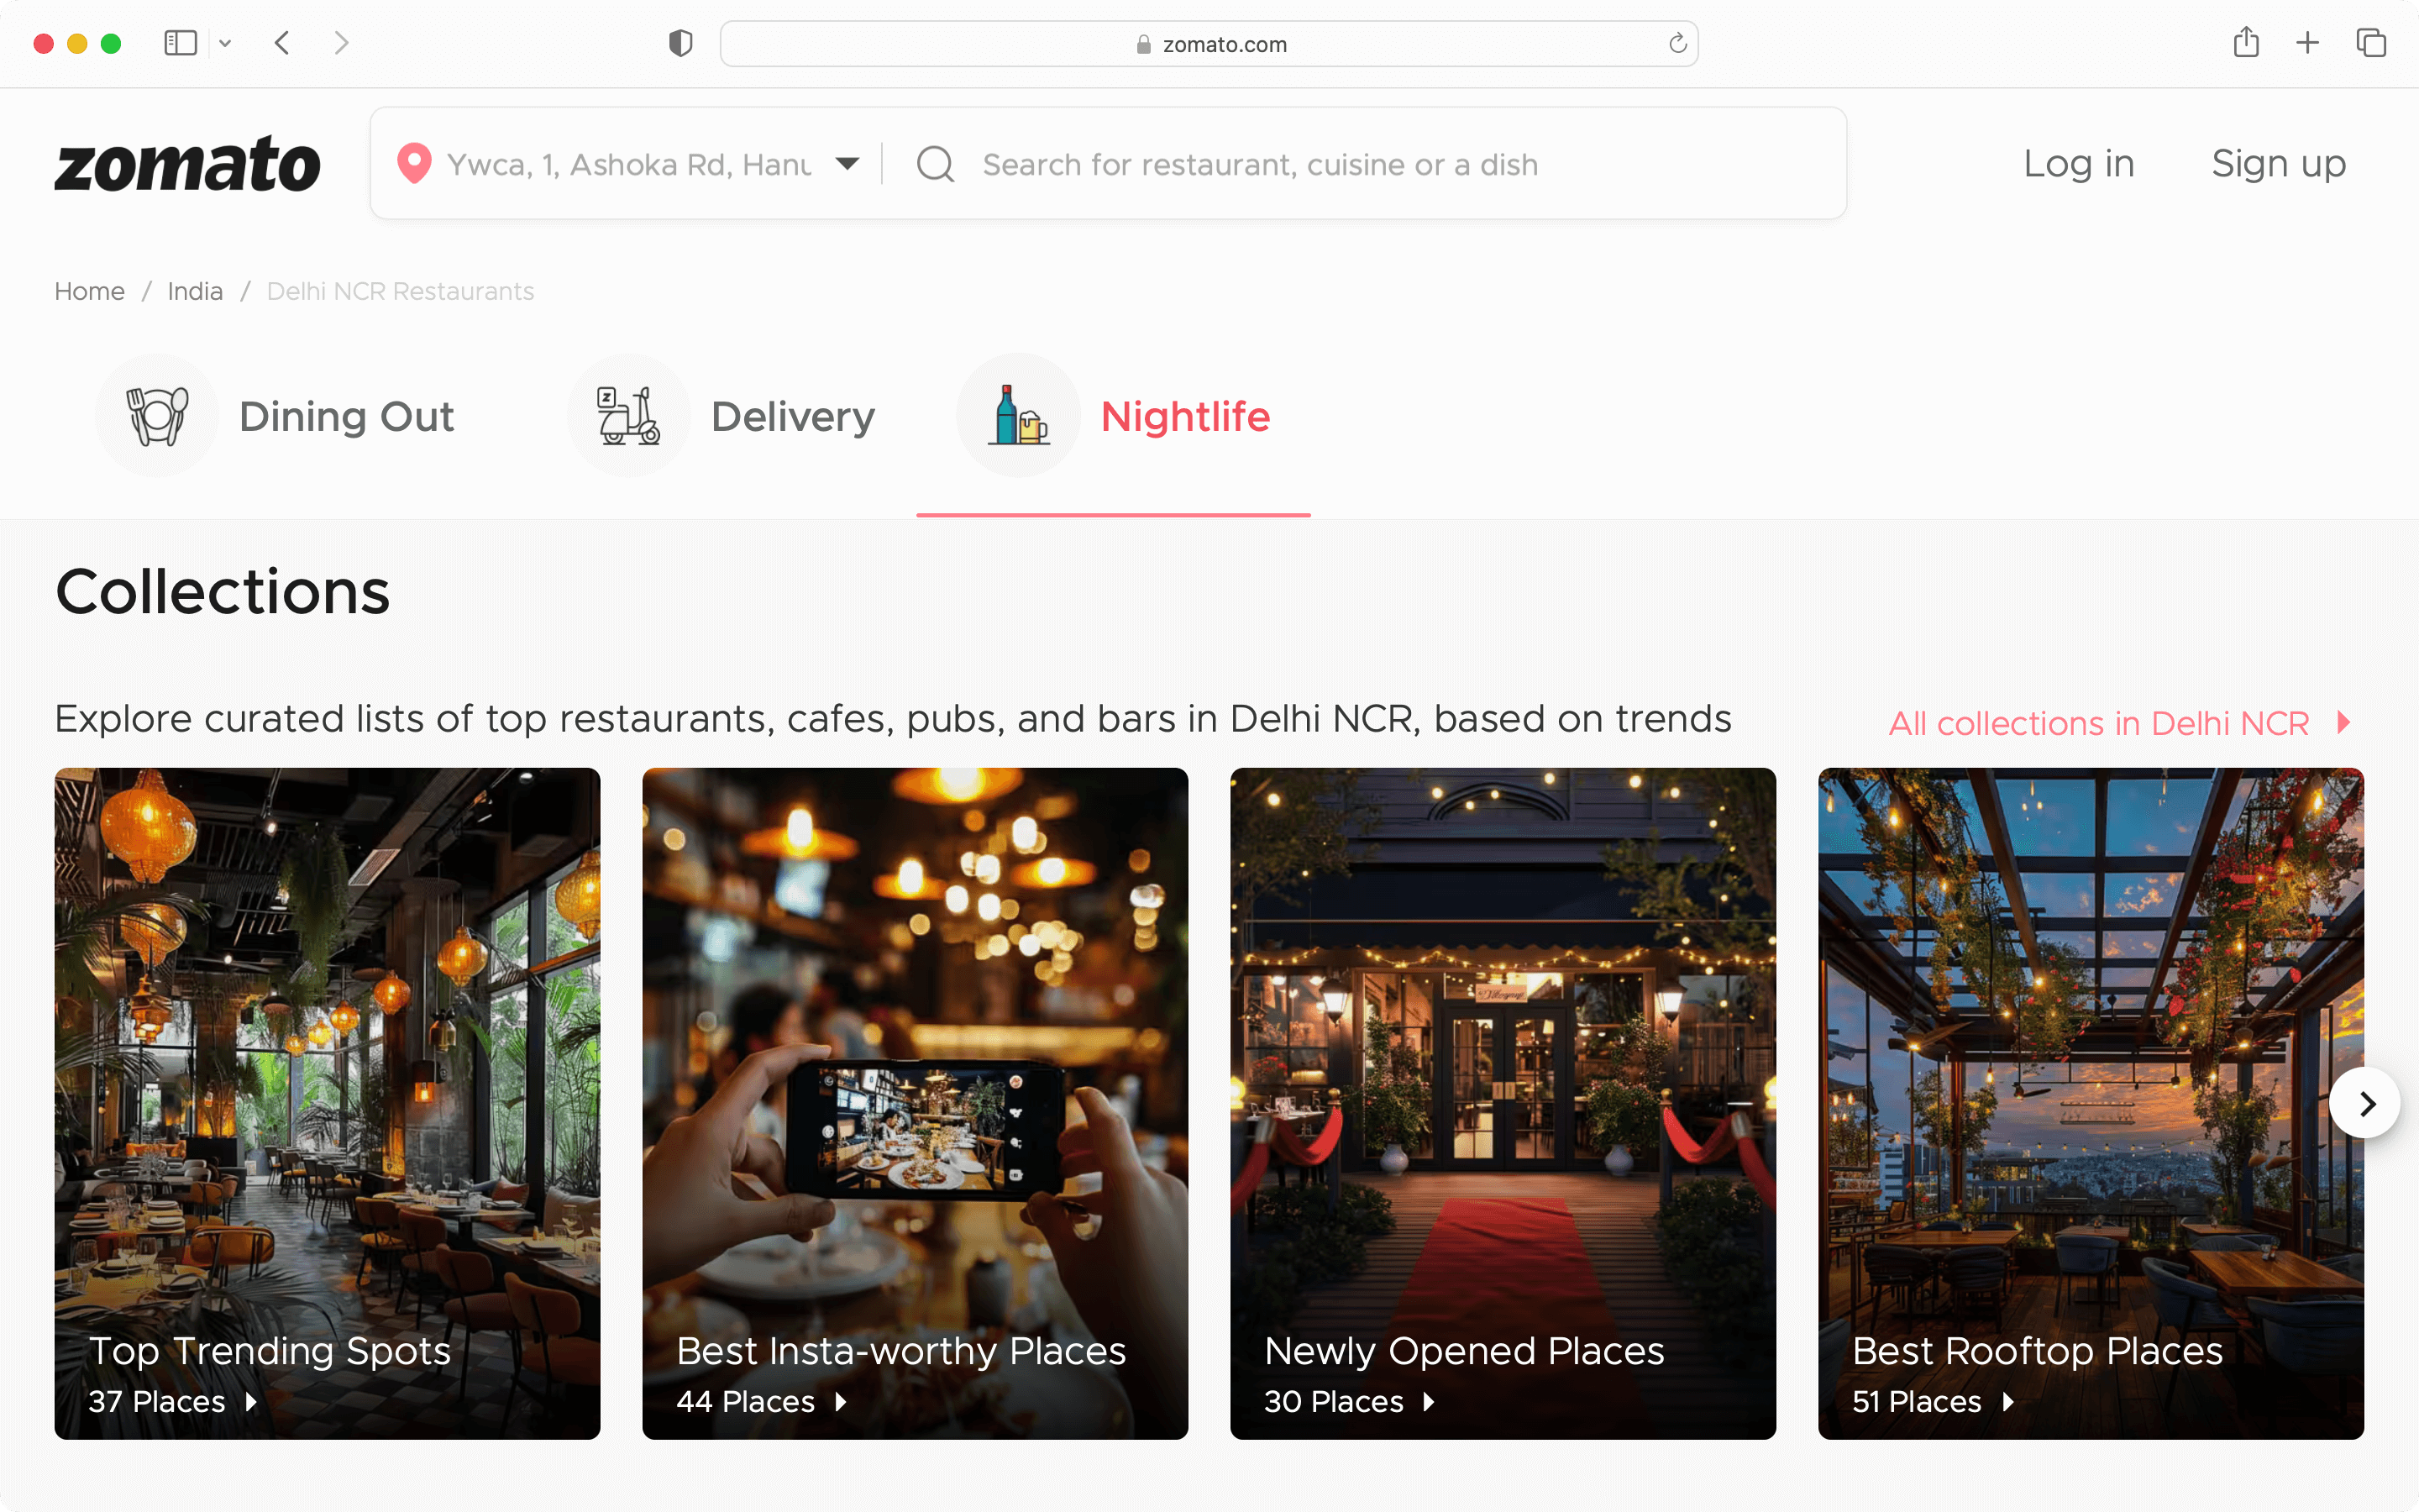Switch to the Delivery tab
Viewport: 2419px width, 1512px height.
point(793,416)
